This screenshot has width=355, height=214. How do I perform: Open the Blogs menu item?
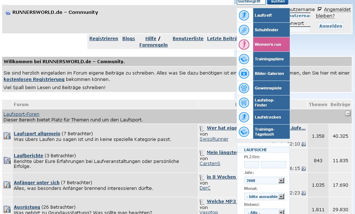[128, 39]
